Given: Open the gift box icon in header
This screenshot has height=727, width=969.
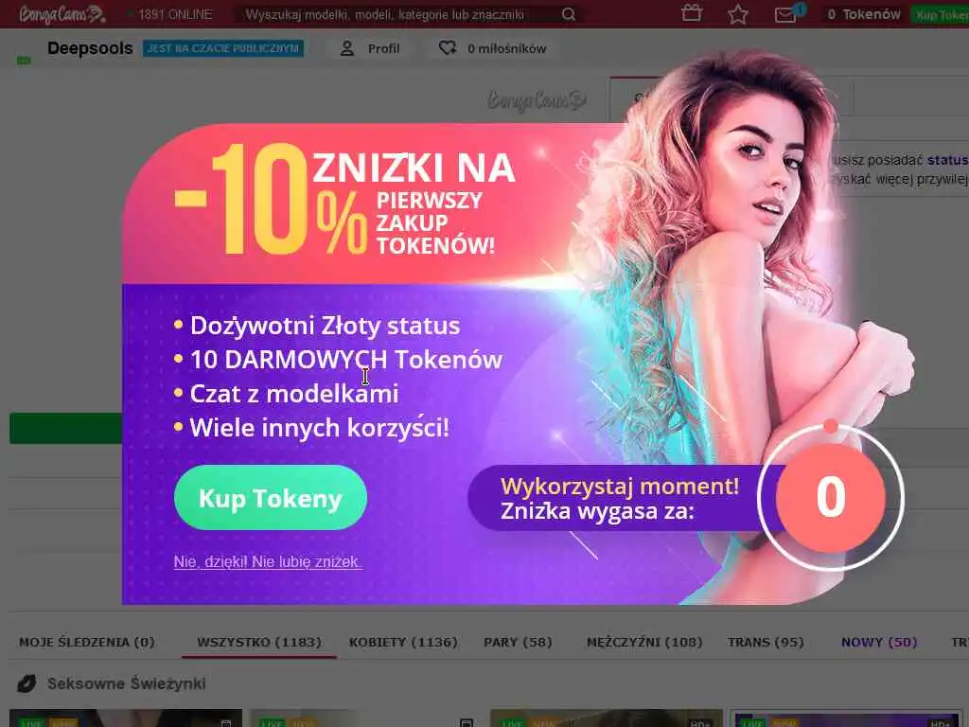Looking at the screenshot, I should click(x=692, y=13).
